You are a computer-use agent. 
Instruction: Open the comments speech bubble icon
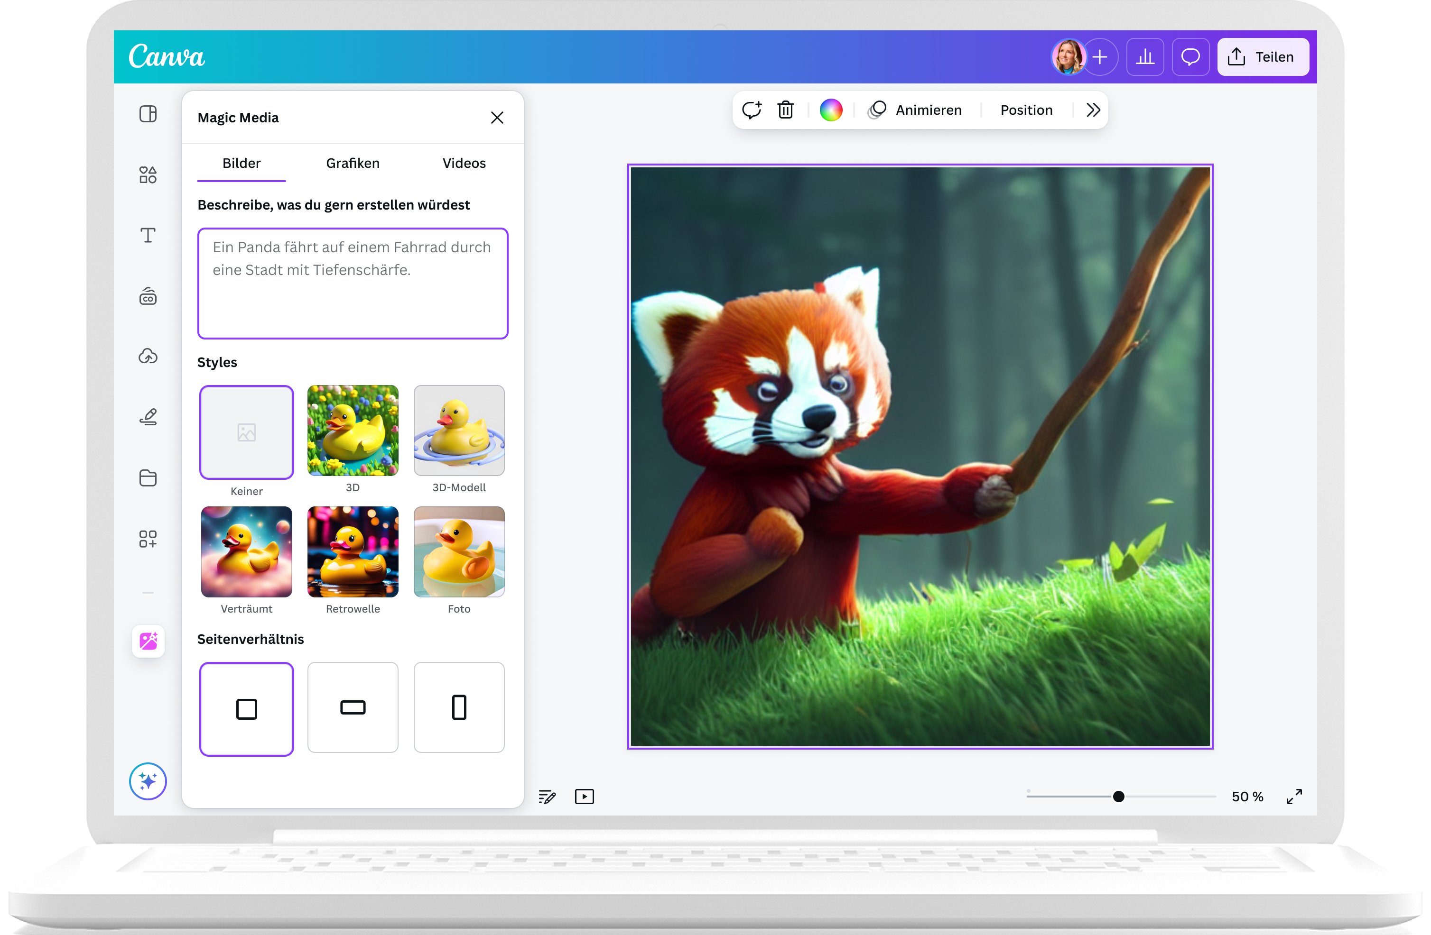1190,57
